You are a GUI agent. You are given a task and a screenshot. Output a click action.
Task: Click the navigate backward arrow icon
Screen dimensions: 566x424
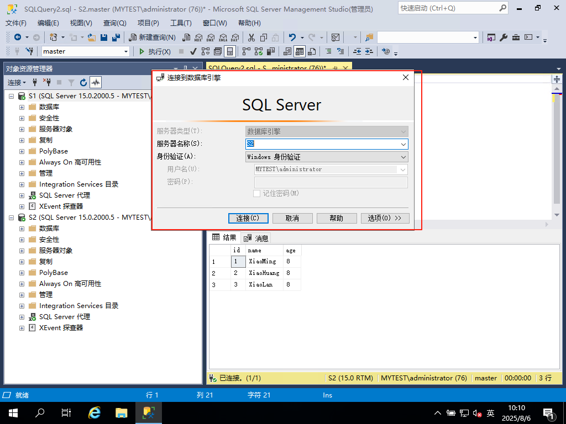tap(17, 37)
